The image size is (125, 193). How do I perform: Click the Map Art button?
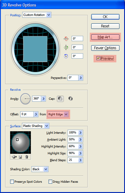(x=105, y=37)
